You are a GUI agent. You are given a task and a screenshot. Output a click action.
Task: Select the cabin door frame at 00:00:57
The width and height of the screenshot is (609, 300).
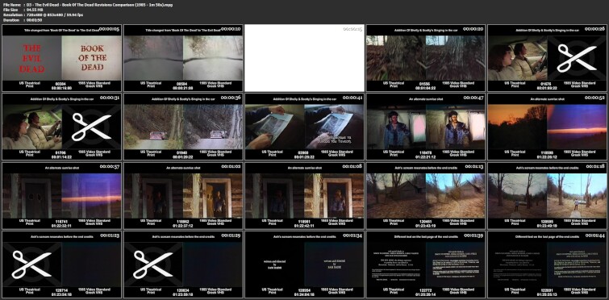click(x=62, y=196)
